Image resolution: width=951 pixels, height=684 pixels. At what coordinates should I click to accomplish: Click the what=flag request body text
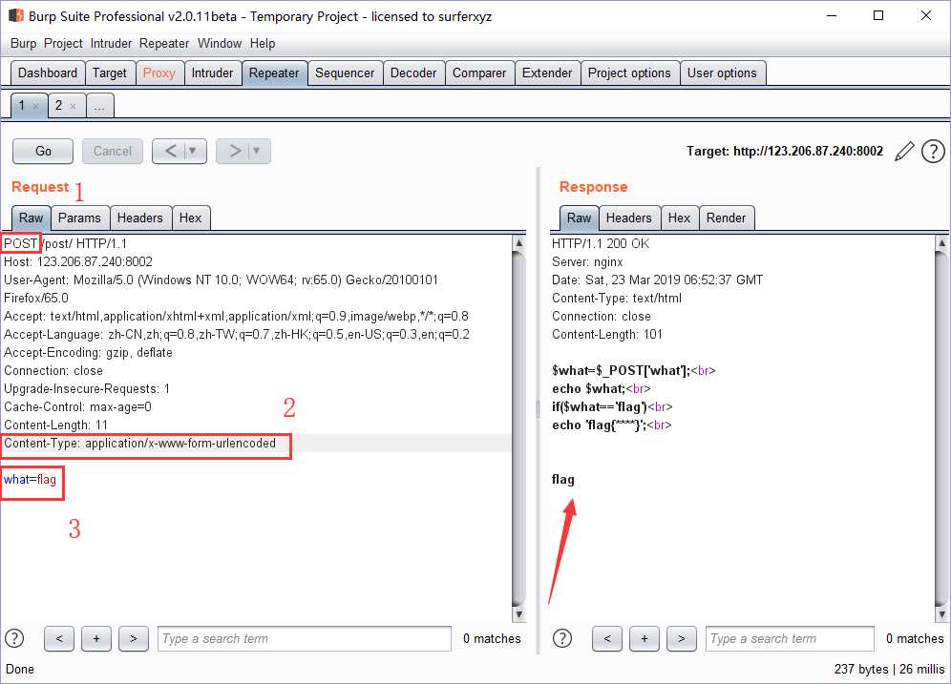click(x=30, y=480)
